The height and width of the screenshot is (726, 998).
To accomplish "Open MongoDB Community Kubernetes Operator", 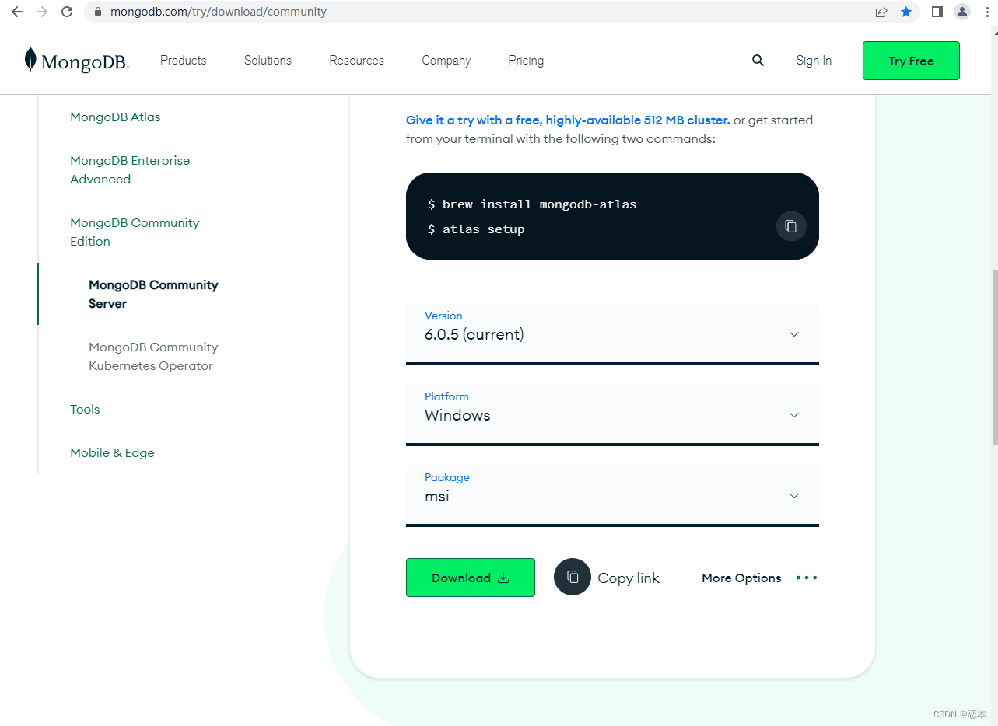I will click(153, 356).
